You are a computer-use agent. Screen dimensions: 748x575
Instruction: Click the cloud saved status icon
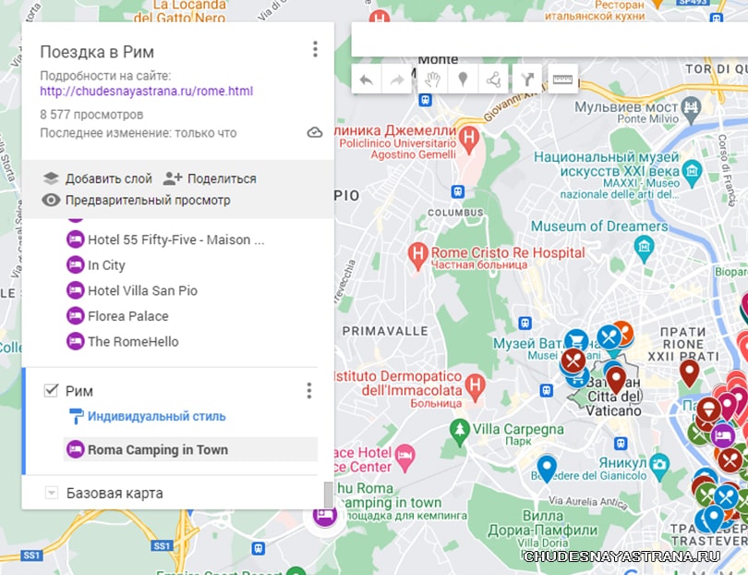click(314, 132)
